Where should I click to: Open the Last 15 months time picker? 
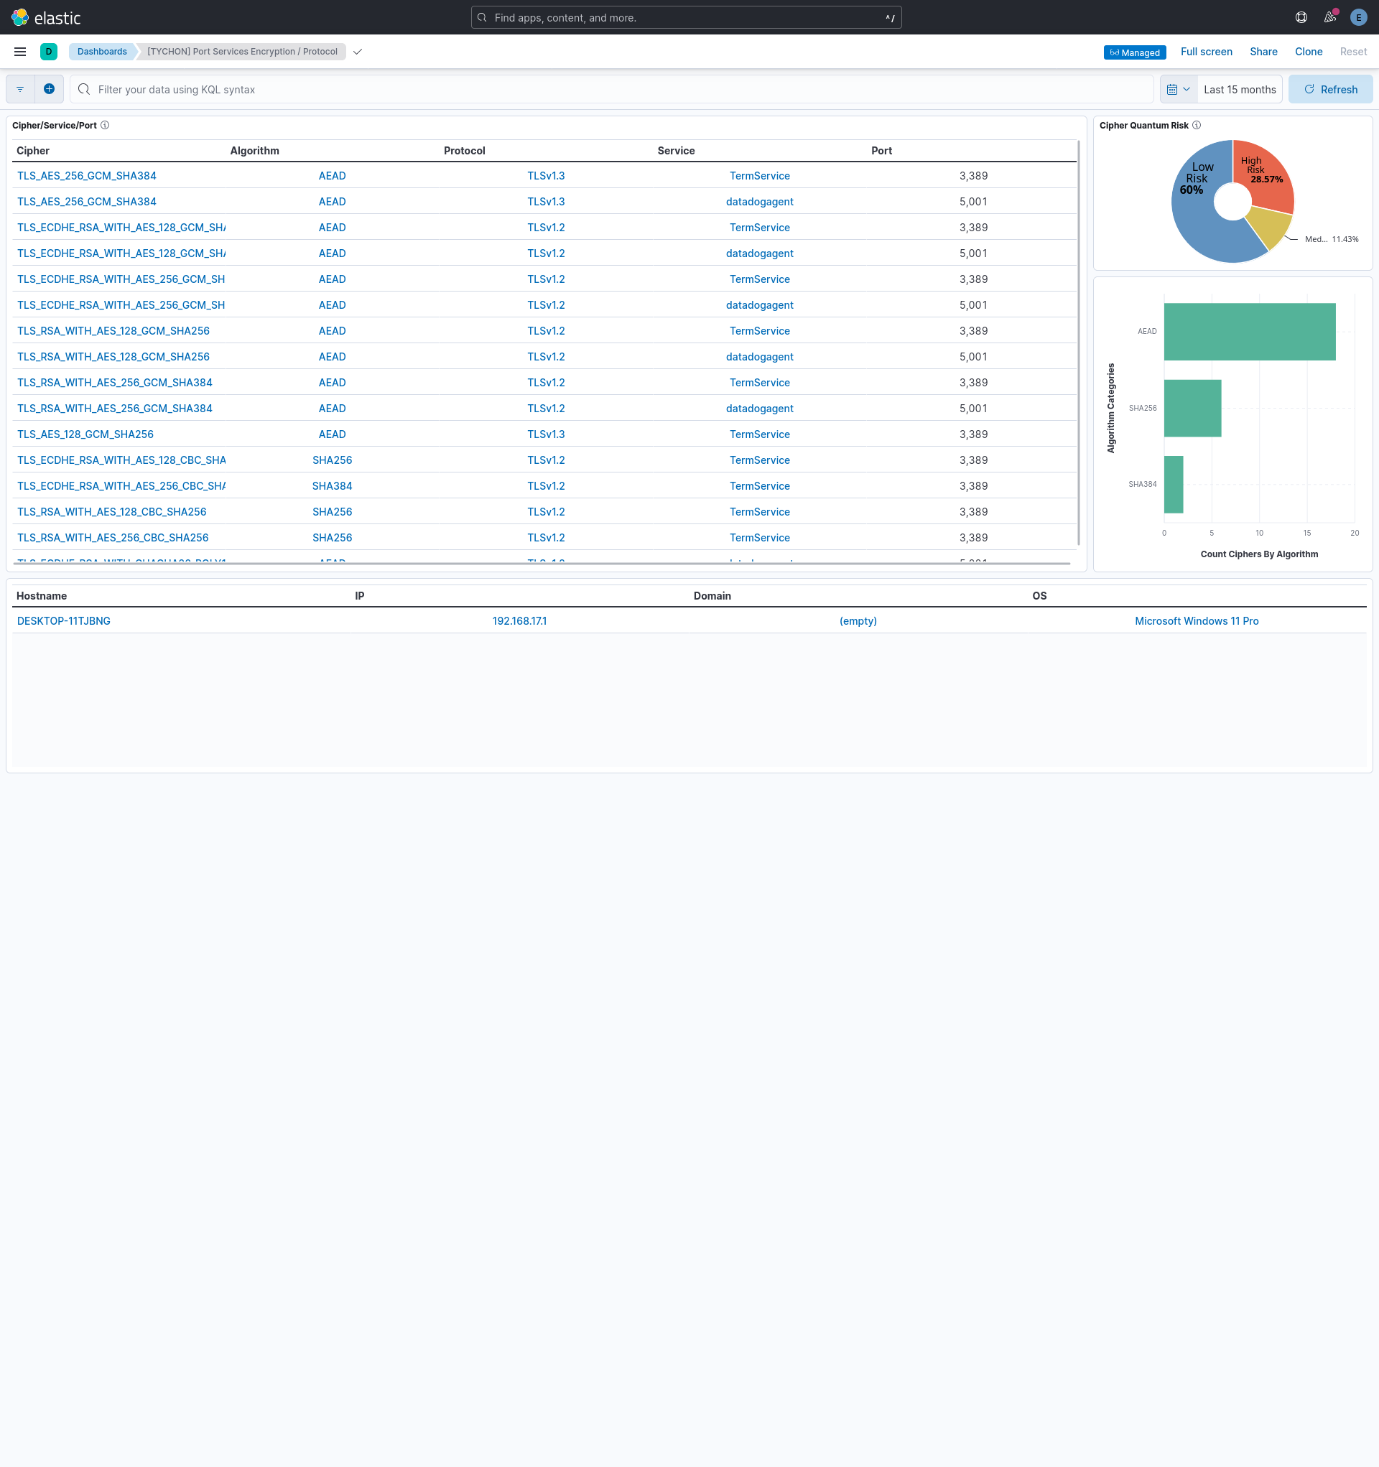coord(1240,89)
